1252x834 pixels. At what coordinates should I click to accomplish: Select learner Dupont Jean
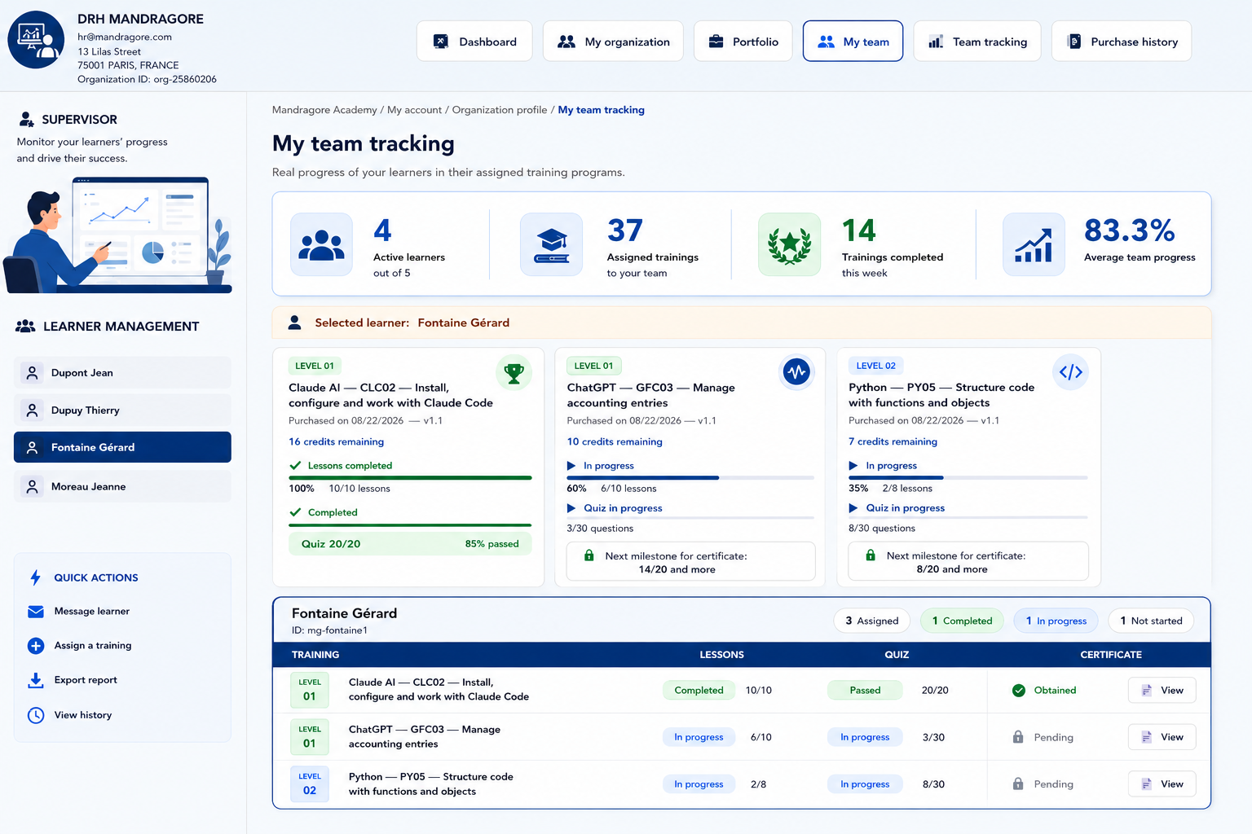(x=122, y=373)
